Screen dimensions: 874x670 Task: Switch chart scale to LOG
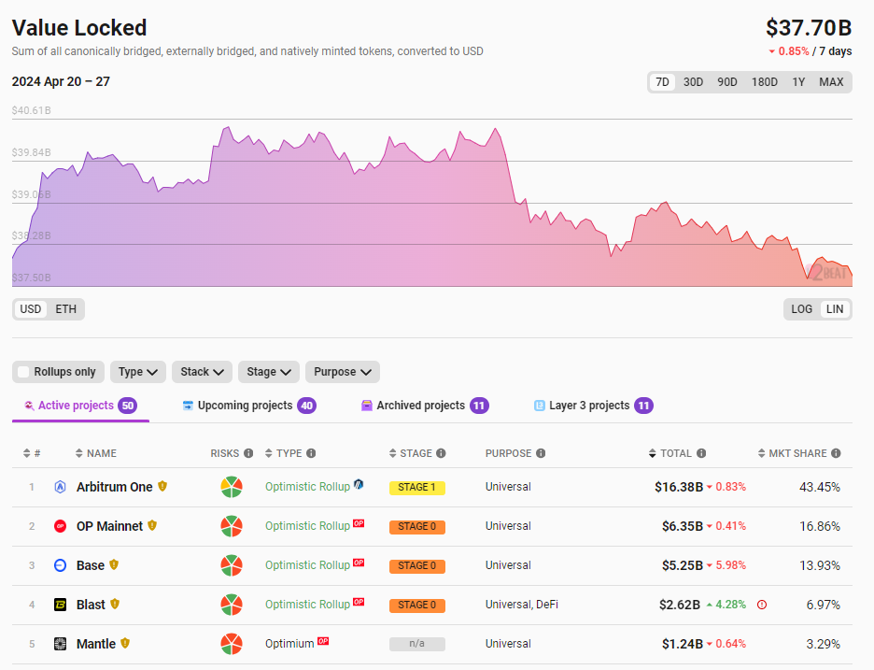[801, 309]
